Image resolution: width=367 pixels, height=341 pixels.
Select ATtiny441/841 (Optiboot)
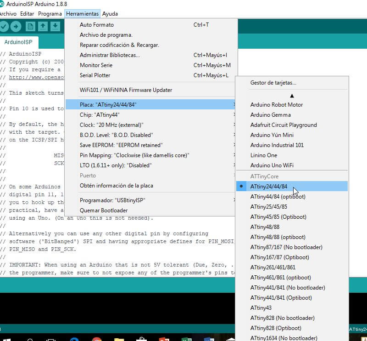[x=292, y=297]
